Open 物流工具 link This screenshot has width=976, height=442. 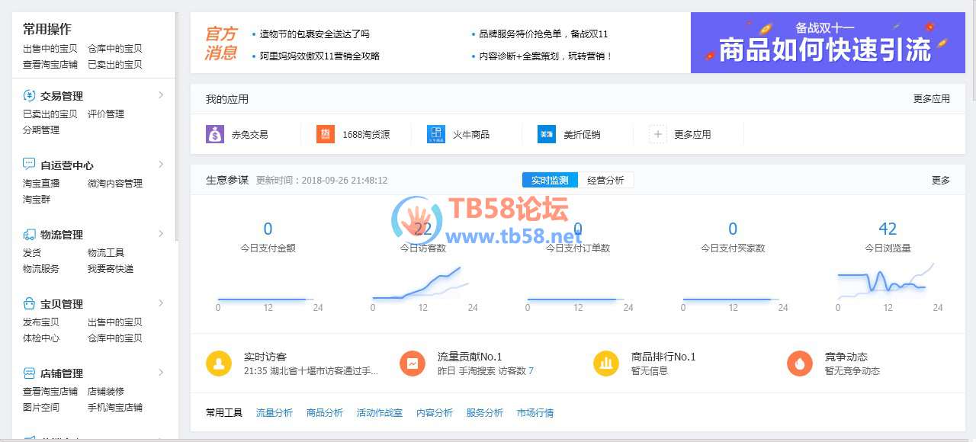click(106, 252)
